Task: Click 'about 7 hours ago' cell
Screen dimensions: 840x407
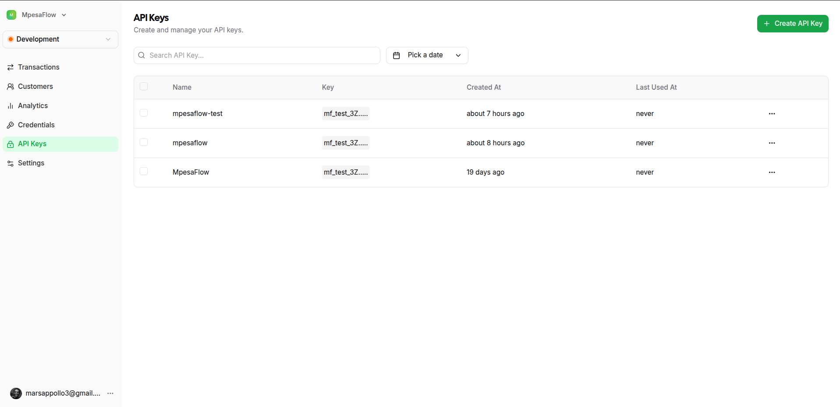Action: pos(496,114)
